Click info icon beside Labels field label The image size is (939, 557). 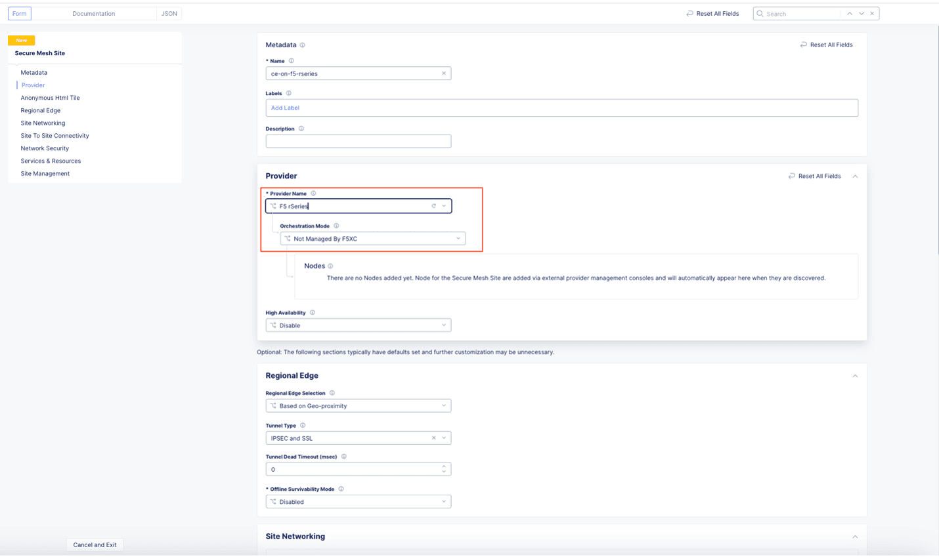coord(288,93)
